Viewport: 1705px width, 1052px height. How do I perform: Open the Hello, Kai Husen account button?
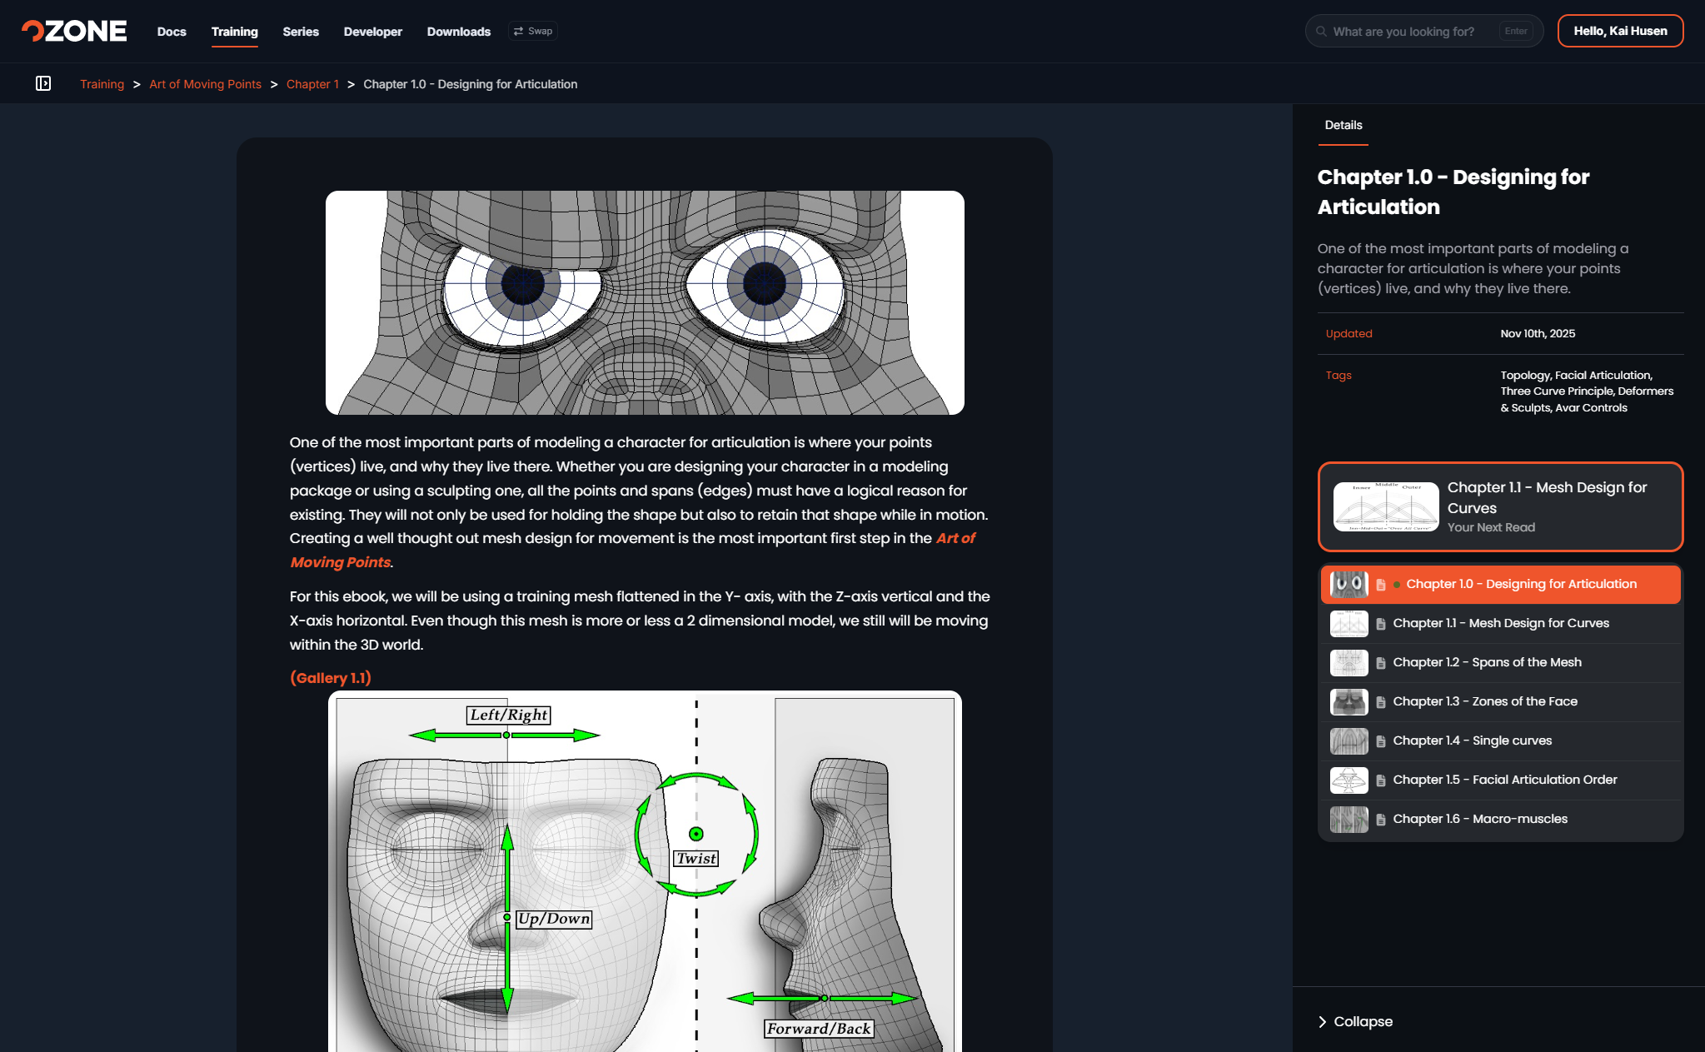click(x=1620, y=32)
